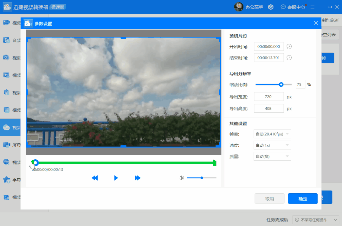Click the 办公高手 username text
Viewport: 342px width, 226px height.
[x=254, y=7]
